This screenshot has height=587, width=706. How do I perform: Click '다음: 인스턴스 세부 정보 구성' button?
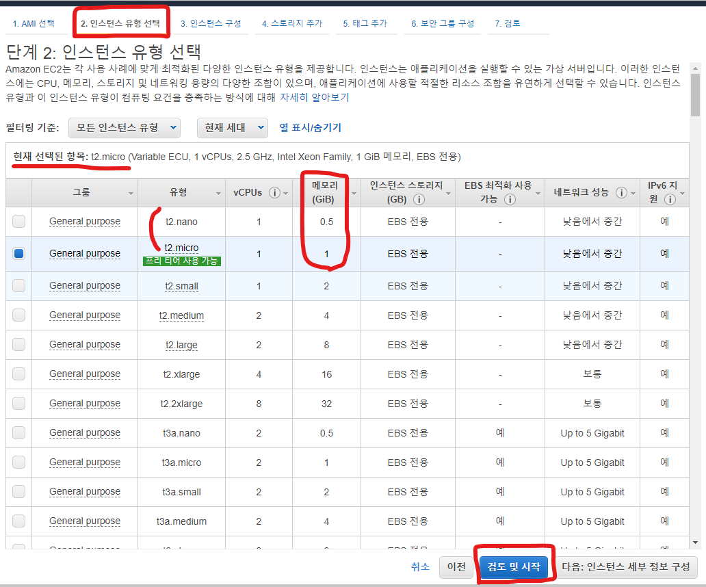pyautogui.click(x=626, y=566)
